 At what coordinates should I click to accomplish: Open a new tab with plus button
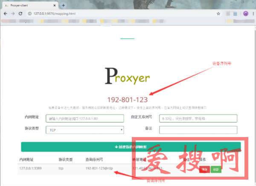click(x=63, y=6)
